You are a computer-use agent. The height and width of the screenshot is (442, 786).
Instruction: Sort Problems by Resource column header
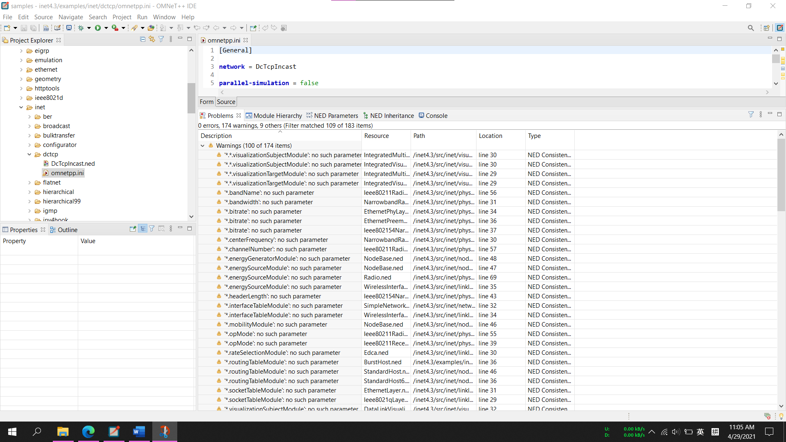click(386, 136)
